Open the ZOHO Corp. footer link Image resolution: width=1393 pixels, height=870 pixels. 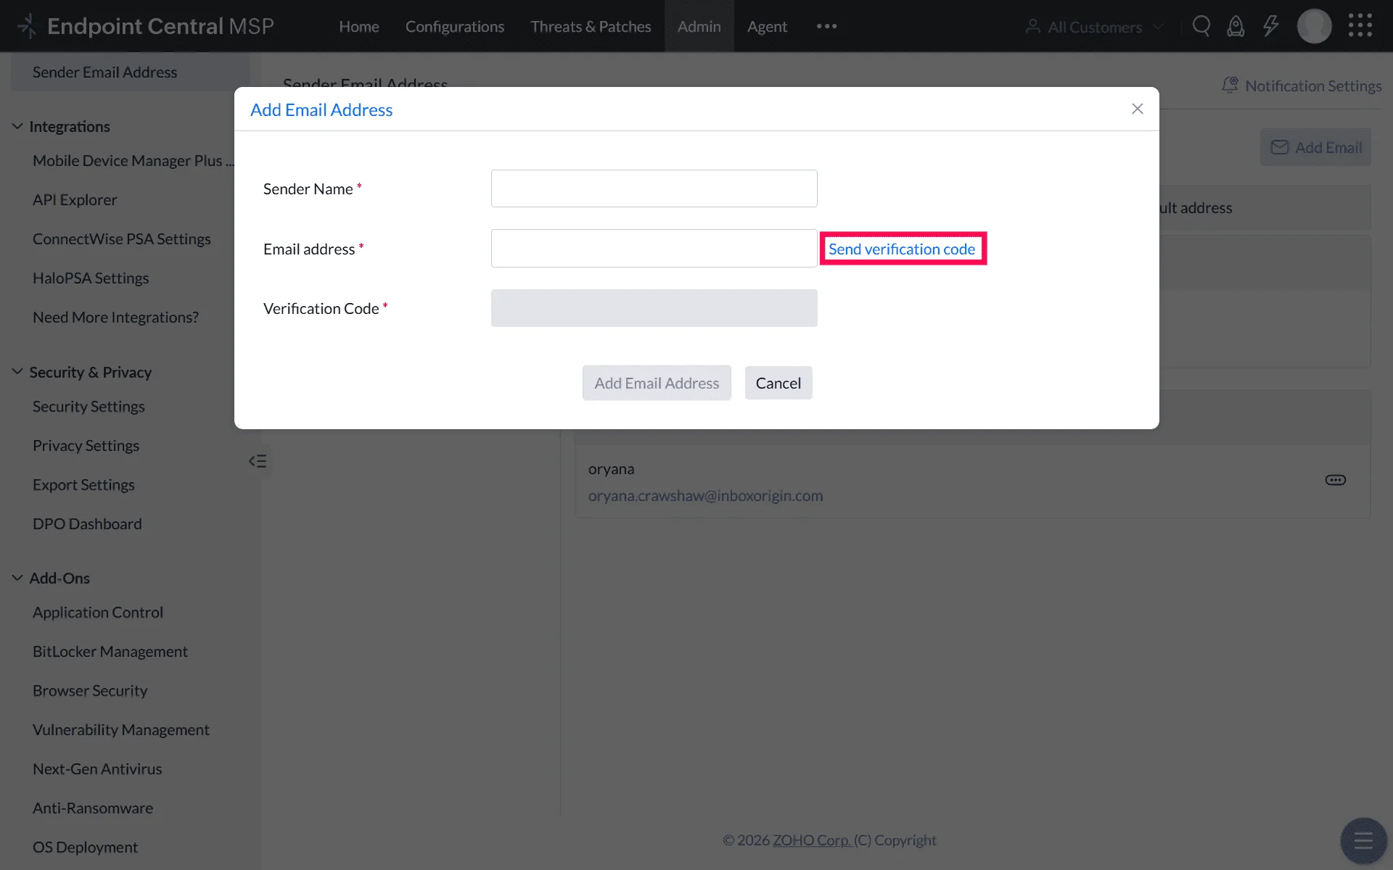[x=811, y=840]
